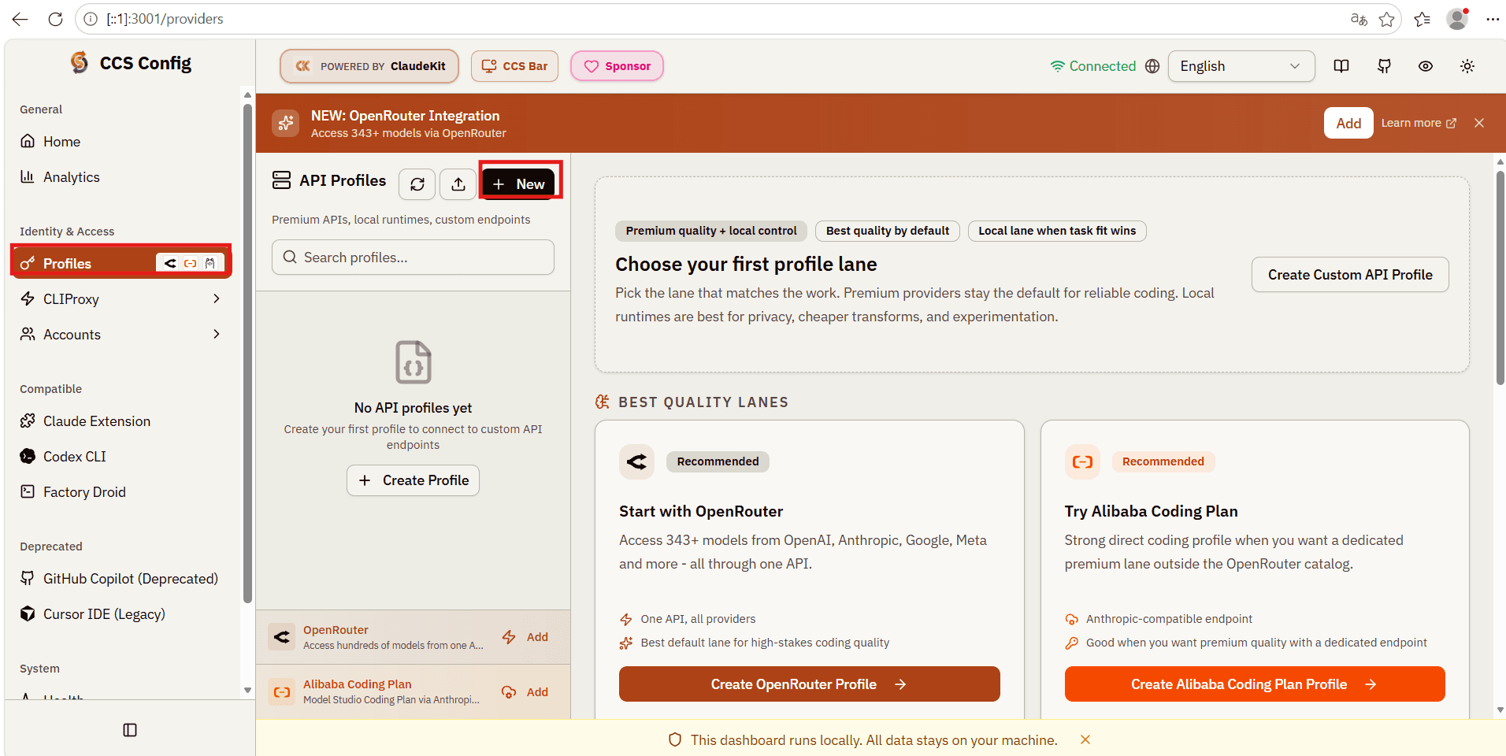Click the 'Local lane when task fit wins' tag
Viewport: 1506px width, 756px height.
click(1057, 231)
